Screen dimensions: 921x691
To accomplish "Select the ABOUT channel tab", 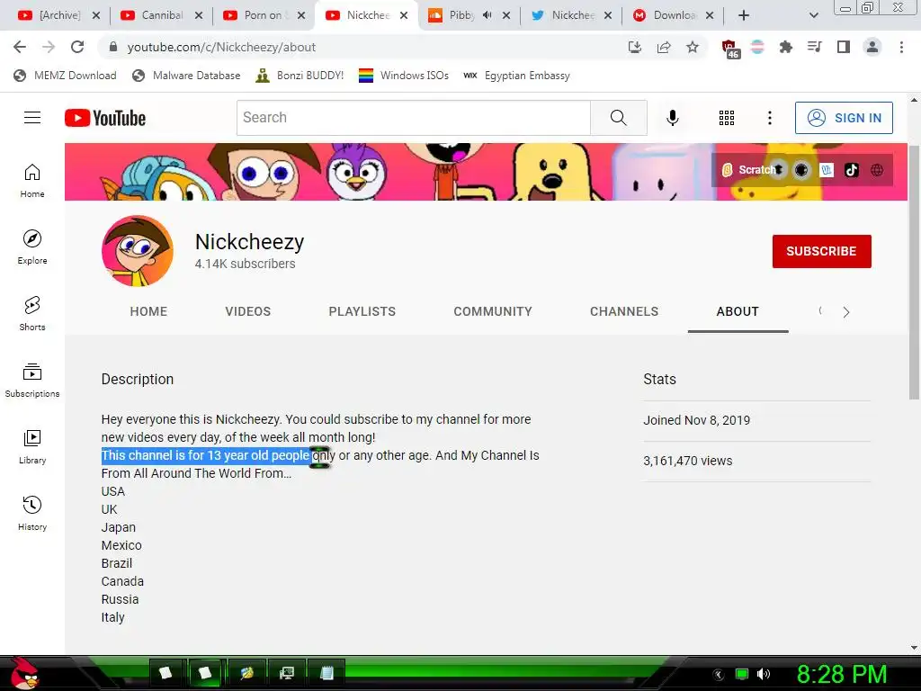I will 738,311.
